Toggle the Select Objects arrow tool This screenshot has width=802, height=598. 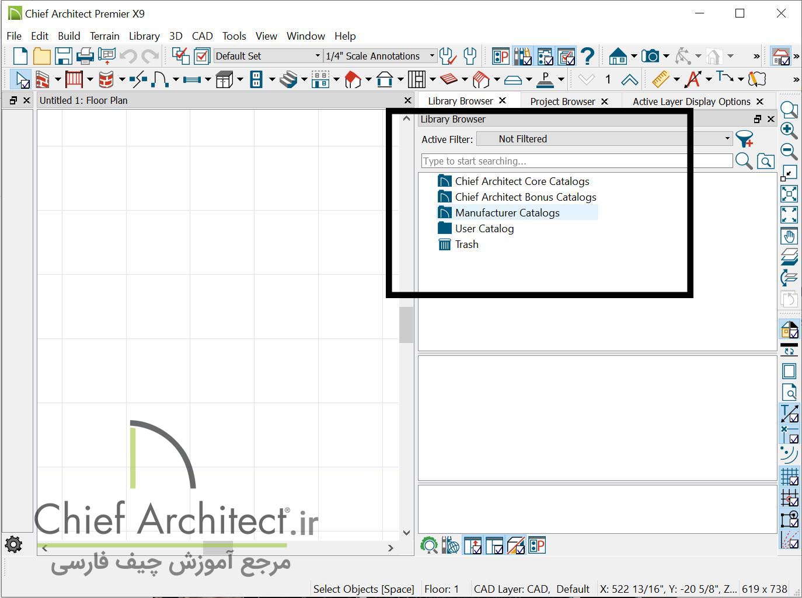point(22,79)
